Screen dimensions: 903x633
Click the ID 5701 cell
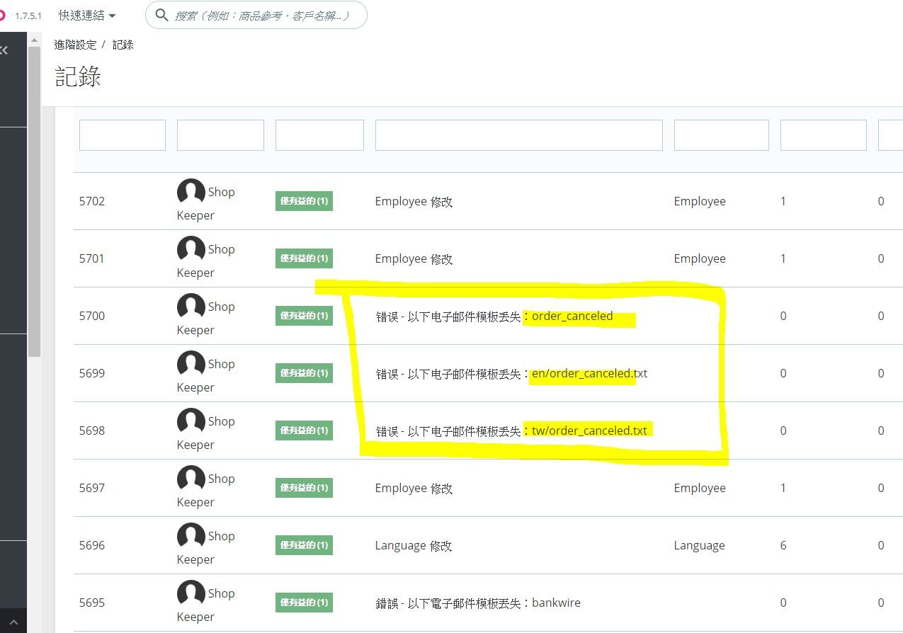click(92, 258)
